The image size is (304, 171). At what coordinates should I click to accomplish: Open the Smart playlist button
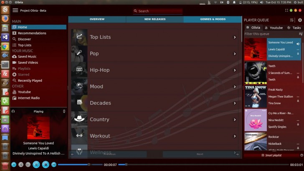pos(271,155)
